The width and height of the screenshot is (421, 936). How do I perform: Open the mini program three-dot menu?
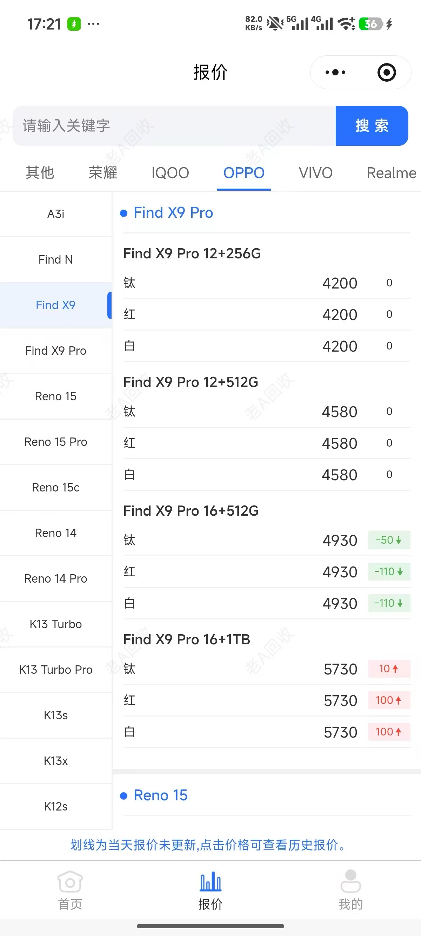(x=335, y=72)
